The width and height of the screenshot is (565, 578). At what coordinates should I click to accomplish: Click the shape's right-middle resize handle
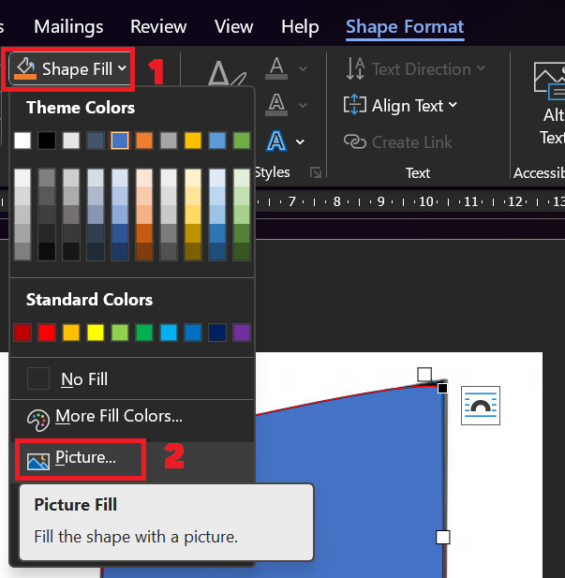[x=443, y=537]
